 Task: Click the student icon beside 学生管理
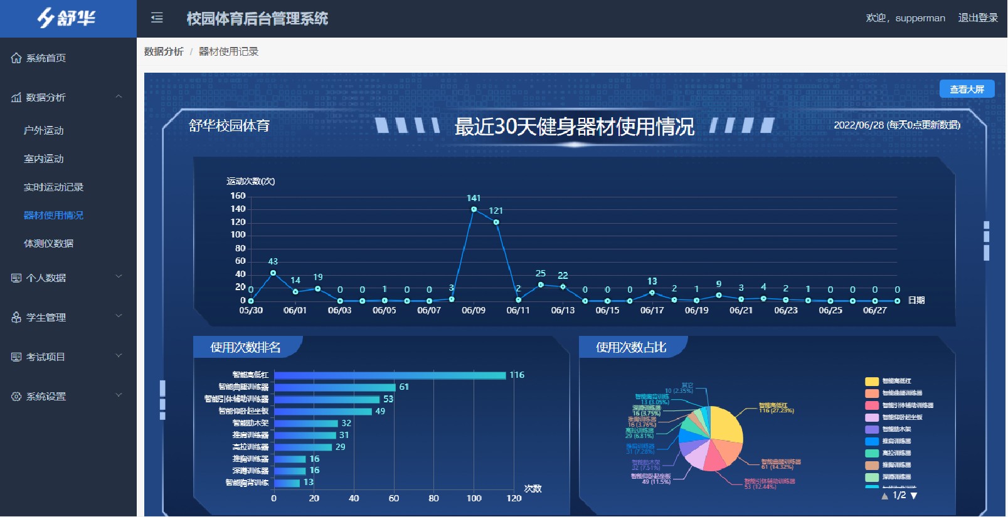point(16,318)
